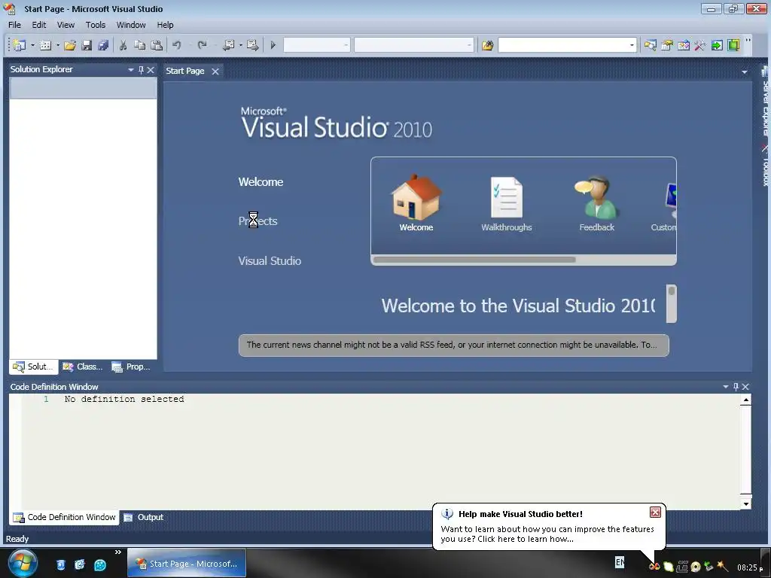Viewport: 771px width, 578px height.
Task: Click the New Project toolbar icon
Action: pyautogui.click(x=19, y=45)
